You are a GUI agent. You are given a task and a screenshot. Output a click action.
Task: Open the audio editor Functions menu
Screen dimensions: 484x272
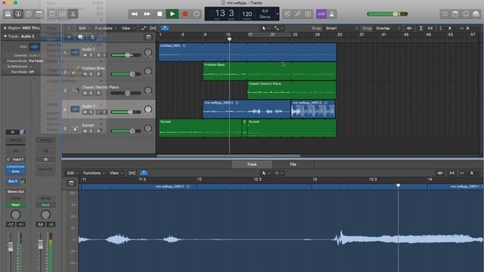[x=94, y=173]
